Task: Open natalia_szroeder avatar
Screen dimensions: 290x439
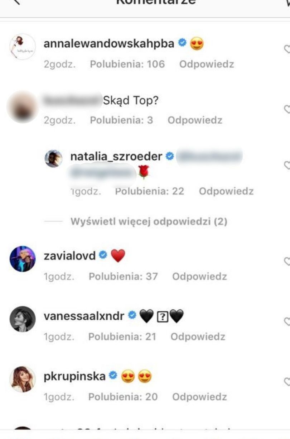Action: [54, 158]
